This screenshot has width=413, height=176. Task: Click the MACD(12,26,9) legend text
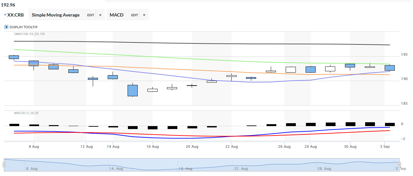26,113
